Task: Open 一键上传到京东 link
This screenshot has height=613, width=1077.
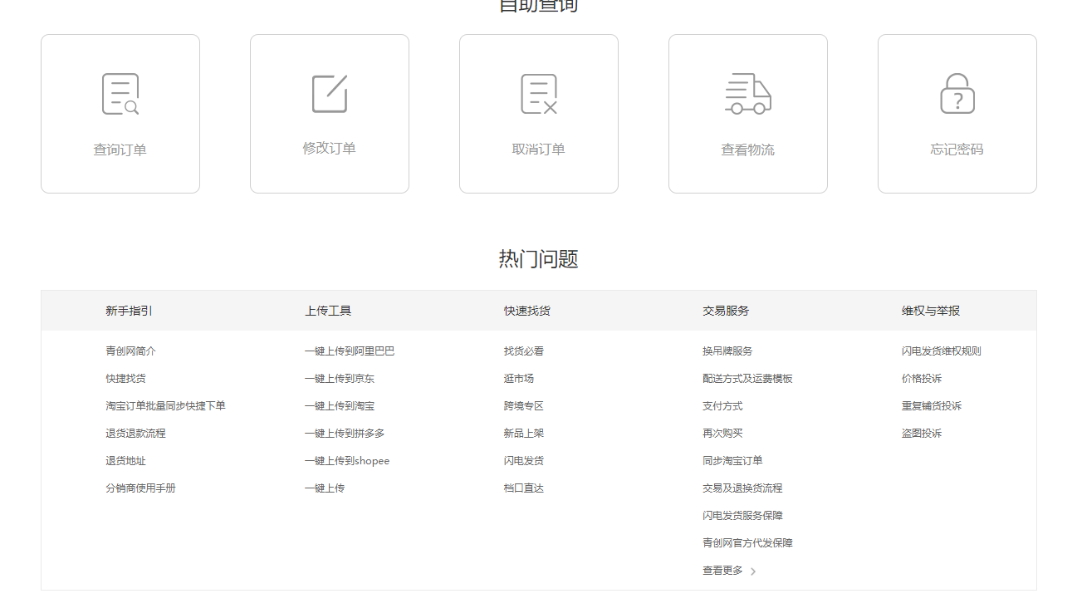Action: pos(340,379)
